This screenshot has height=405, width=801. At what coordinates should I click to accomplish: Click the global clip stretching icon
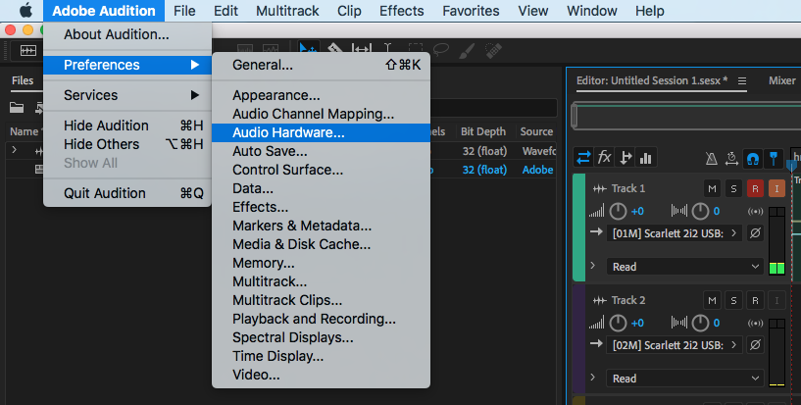click(x=731, y=159)
